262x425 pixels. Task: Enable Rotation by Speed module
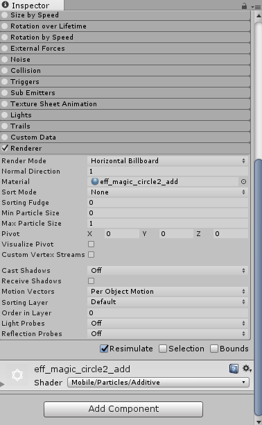point(5,37)
